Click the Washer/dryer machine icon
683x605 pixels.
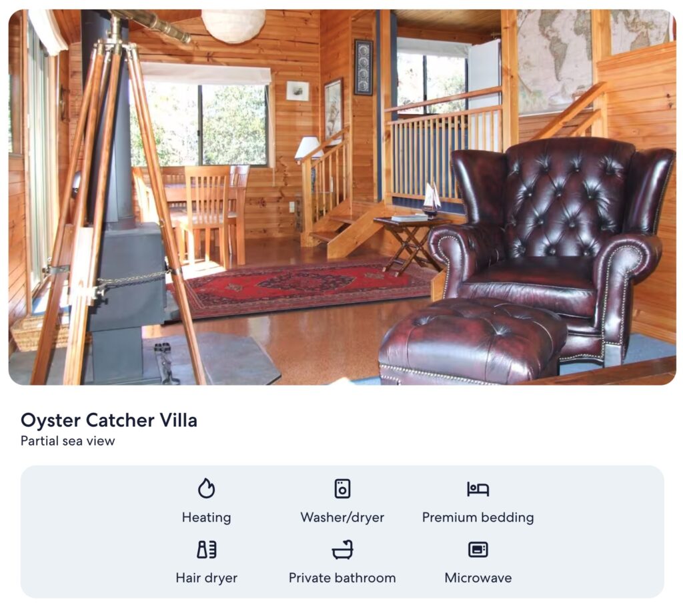coord(342,489)
